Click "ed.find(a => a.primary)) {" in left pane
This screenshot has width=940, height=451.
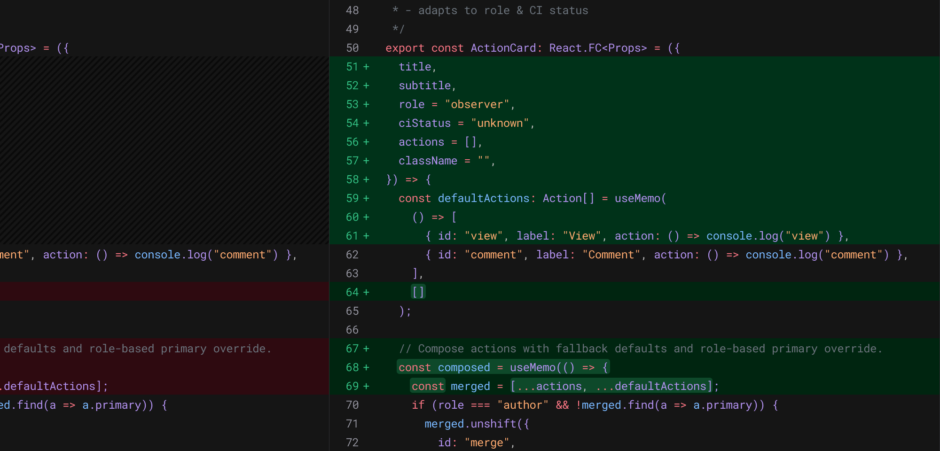(84, 405)
